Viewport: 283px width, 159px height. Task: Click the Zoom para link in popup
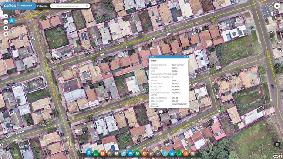pos(155,106)
